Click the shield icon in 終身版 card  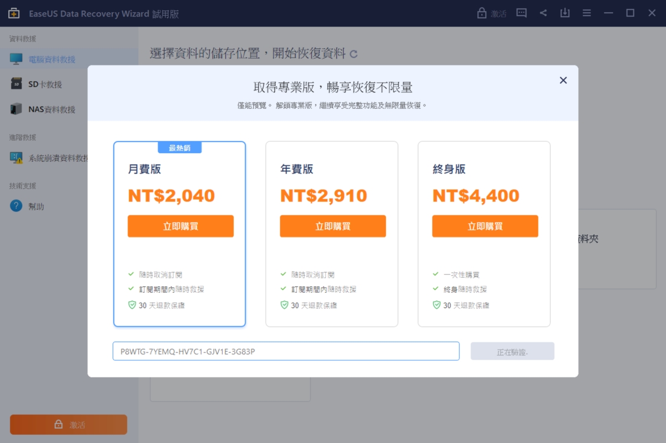coord(436,305)
